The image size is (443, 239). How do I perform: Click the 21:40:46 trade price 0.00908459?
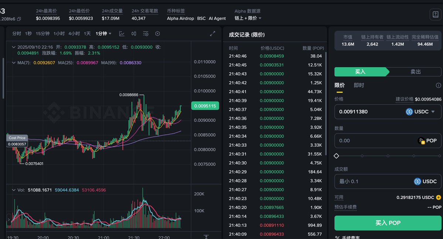[x=272, y=56]
